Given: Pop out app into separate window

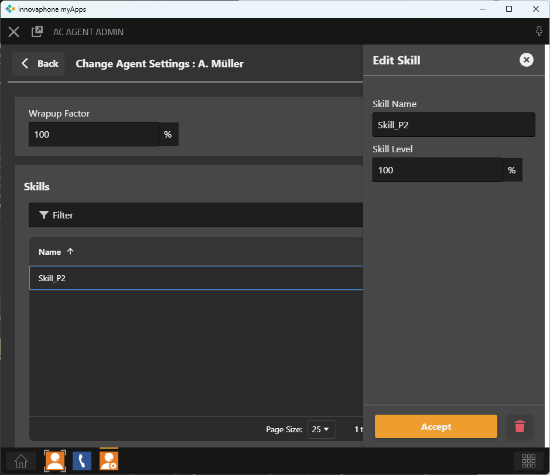Looking at the screenshot, I should tap(37, 32).
